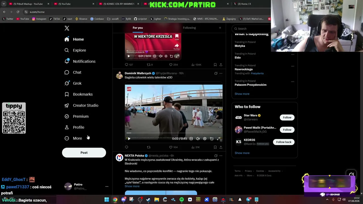Switch to the Following tab

[x=189, y=28]
